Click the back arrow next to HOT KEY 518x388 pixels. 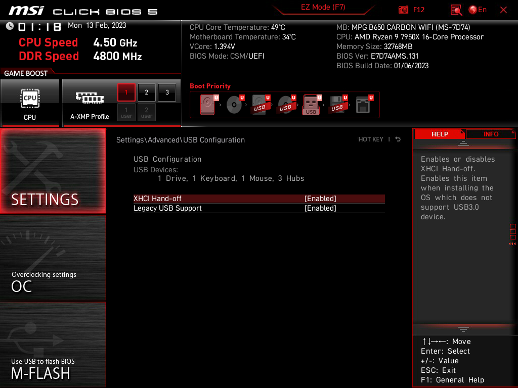[x=398, y=139]
